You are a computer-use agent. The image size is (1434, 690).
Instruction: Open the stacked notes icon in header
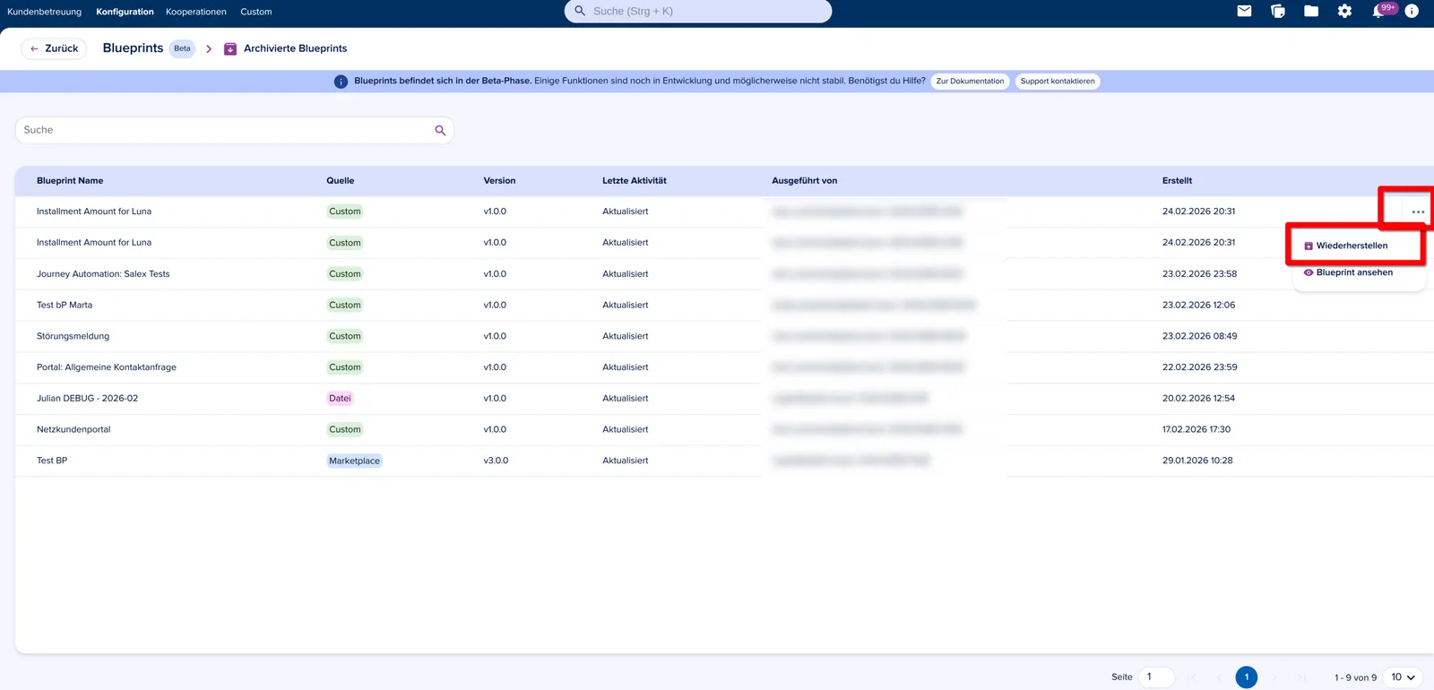point(1278,11)
